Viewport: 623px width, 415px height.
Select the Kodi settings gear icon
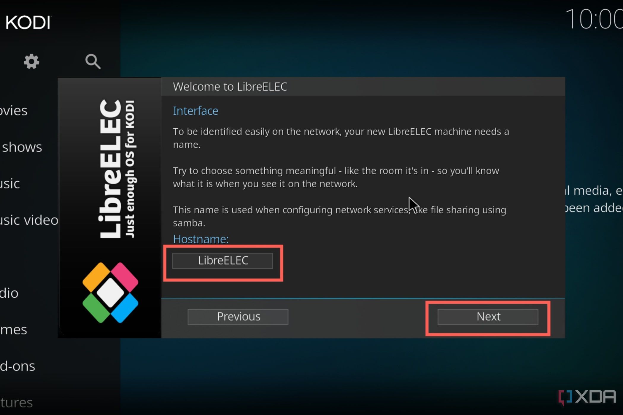(x=31, y=61)
